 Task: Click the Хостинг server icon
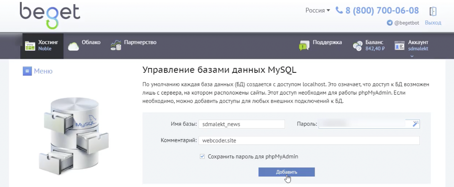pos(30,46)
